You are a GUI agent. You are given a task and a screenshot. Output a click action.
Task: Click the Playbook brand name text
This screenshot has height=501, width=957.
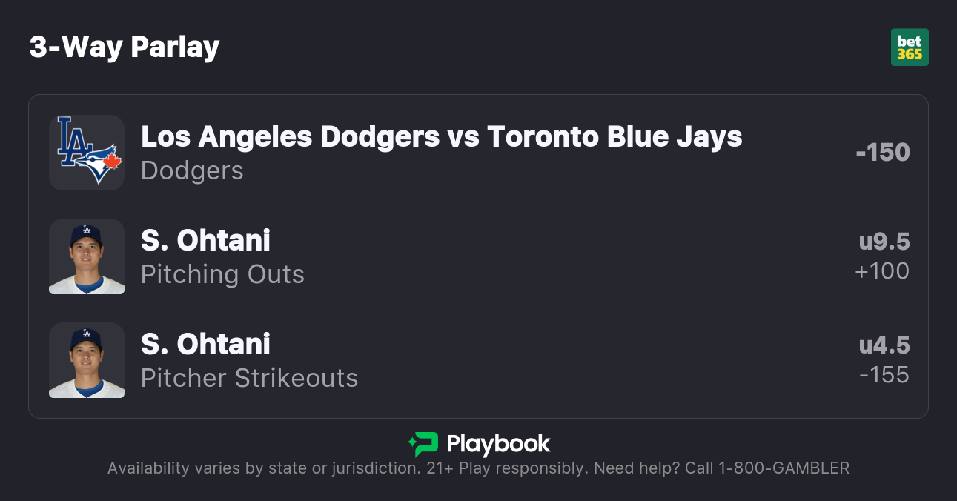click(498, 444)
